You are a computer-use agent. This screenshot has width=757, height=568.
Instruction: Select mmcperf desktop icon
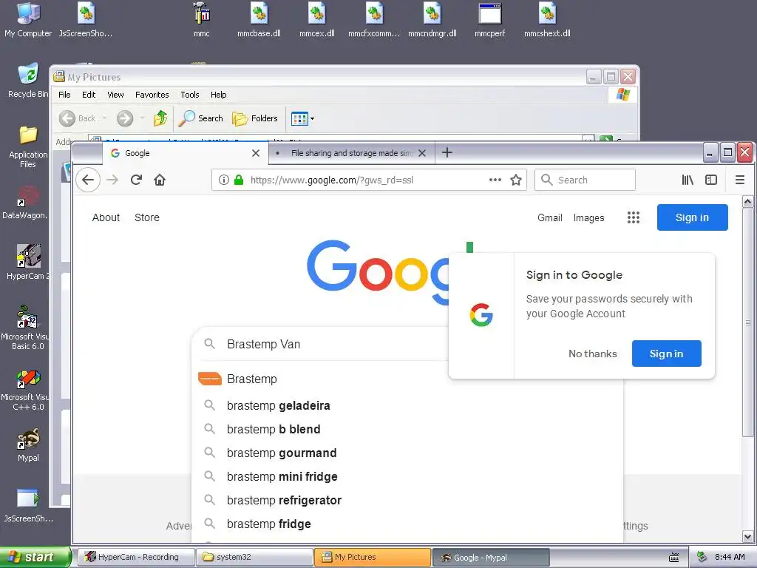(489, 20)
